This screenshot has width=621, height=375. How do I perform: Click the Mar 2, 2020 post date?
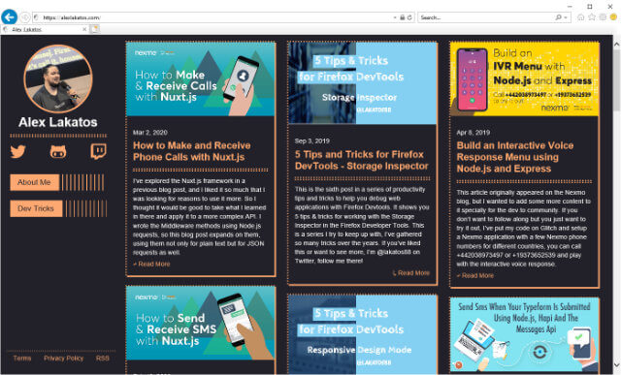(150, 133)
